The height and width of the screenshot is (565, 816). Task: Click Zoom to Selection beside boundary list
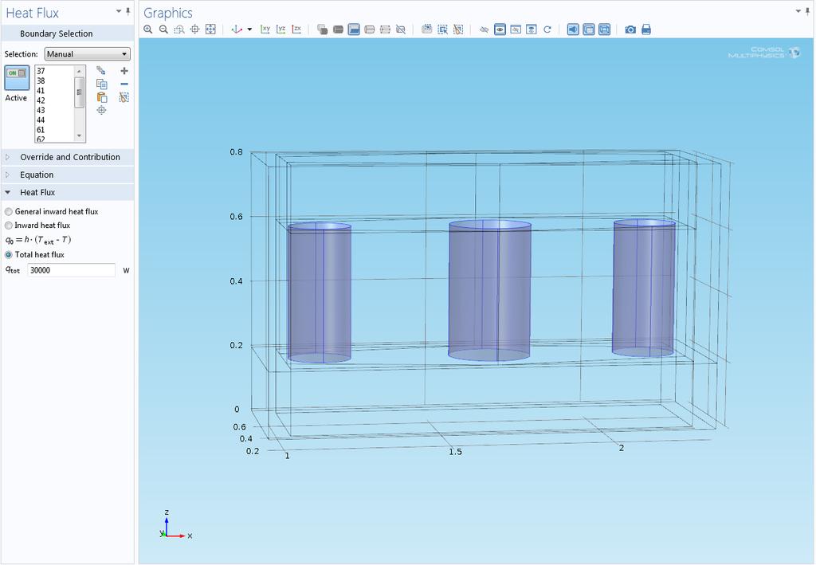(101, 110)
